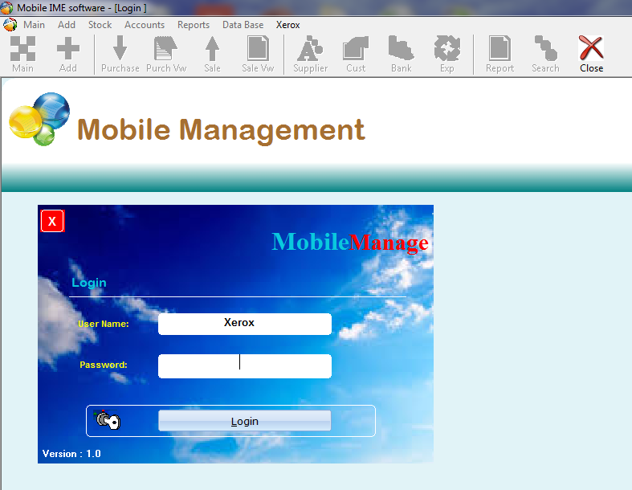Click the User Name: label
Viewport: 632px width, 490px height.
[x=103, y=324]
